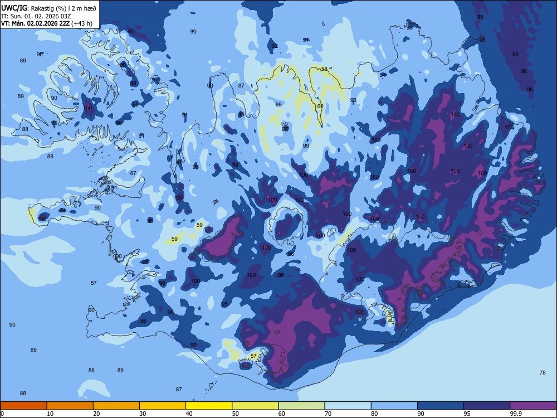The width and height of the screenshot is (557, 418).
Task: Pick the dark indigo 95–99.9 legend swatch
Action: pos(487,406)
